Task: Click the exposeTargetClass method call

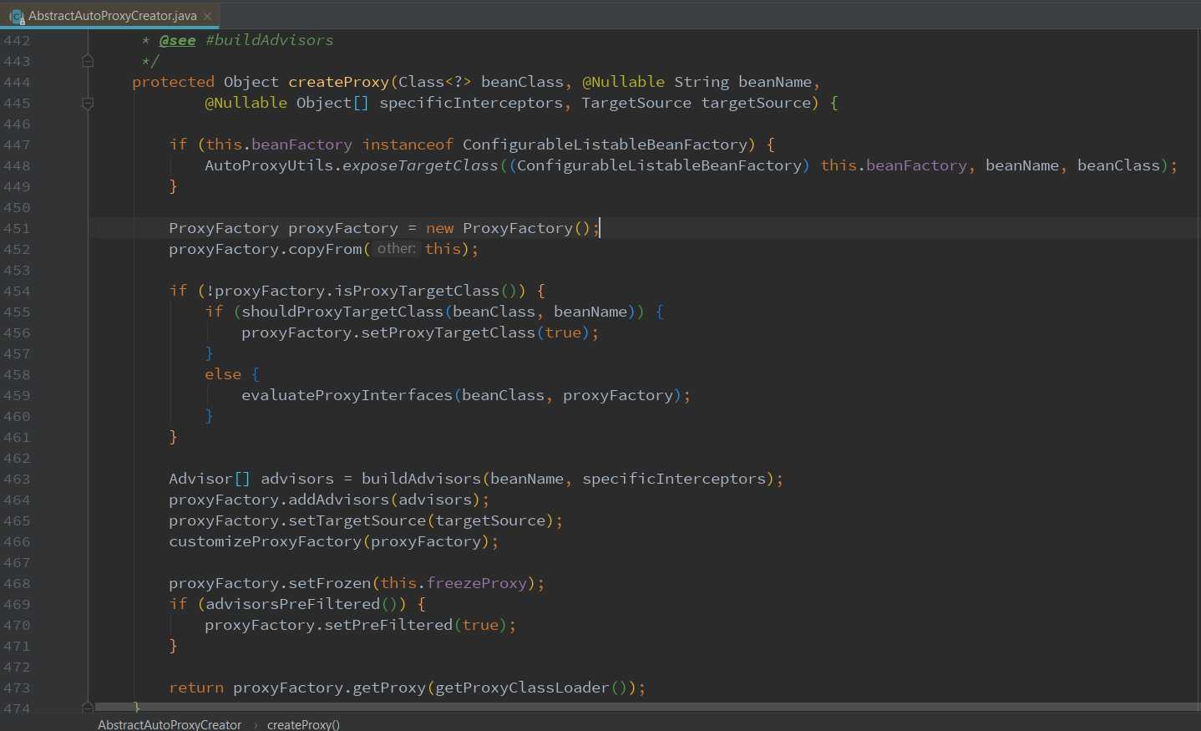Action: (420, 165)
